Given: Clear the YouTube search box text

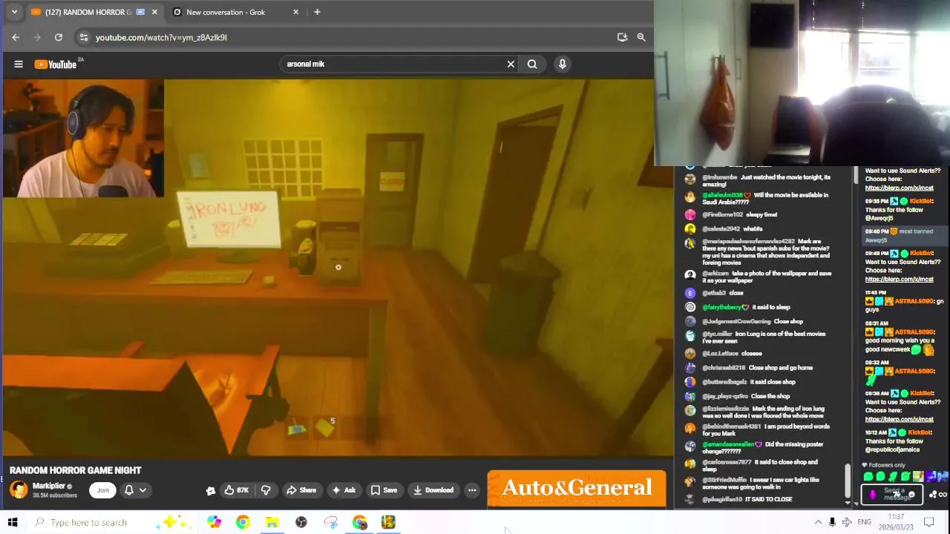Looking at the screenshot, I should click(511, 65).
